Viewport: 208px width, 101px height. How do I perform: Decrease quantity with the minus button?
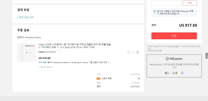[129, 52]
